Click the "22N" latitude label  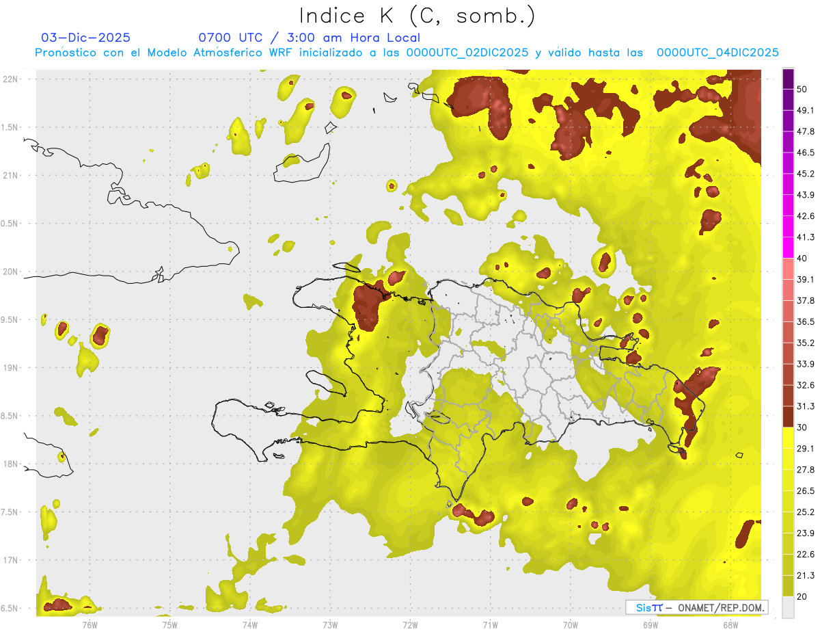point(10,79)
